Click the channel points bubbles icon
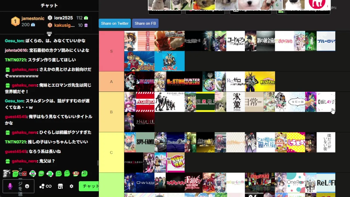Screen dimensions: 350x197 pyautogui.click(x=42, y=186)
